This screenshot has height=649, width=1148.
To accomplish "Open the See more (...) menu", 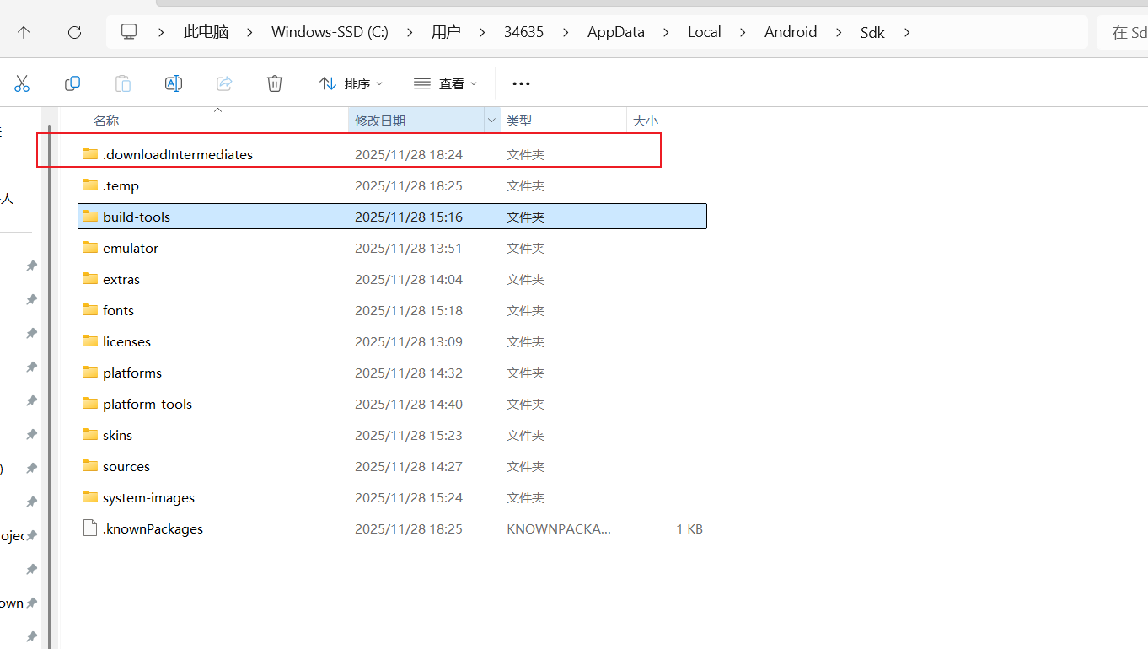I will 520,83.
